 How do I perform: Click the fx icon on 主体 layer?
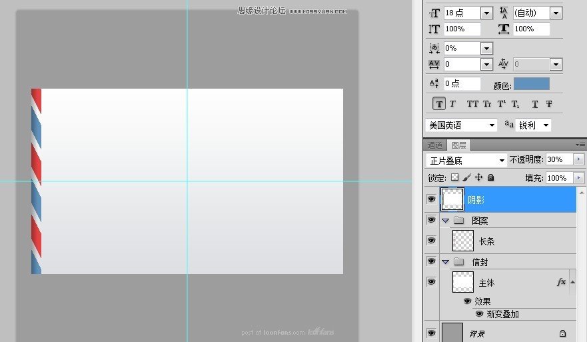click(x=561, y=282)
